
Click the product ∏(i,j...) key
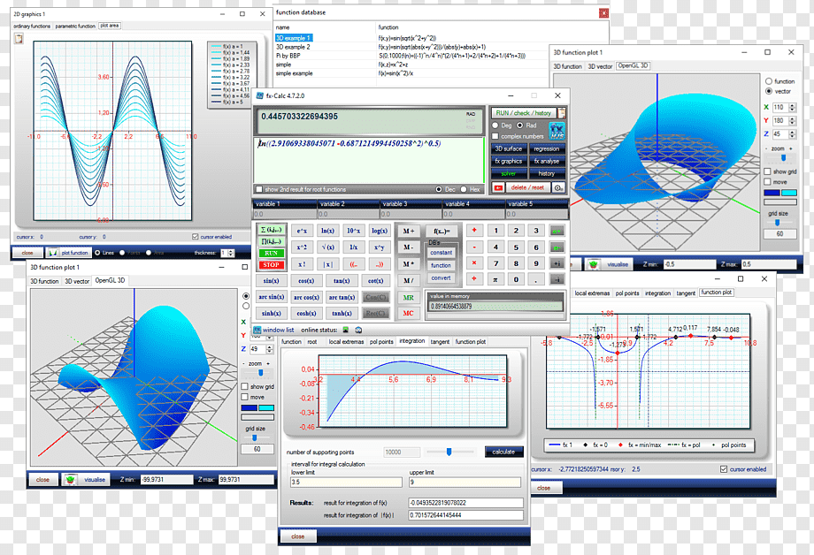tap(272, 242)
